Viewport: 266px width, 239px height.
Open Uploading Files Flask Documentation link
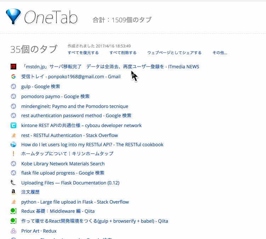point(70,183)
